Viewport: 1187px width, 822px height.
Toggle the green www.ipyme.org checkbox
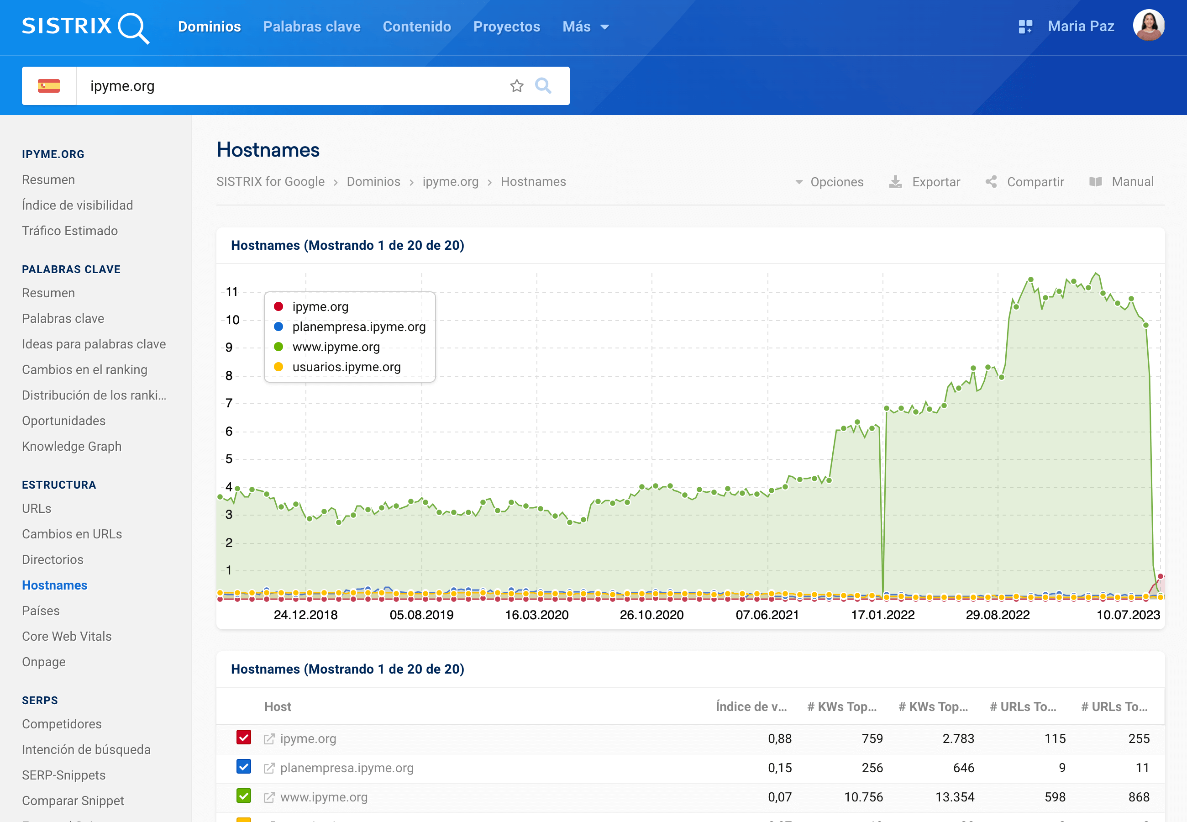(x=243, y=796)
